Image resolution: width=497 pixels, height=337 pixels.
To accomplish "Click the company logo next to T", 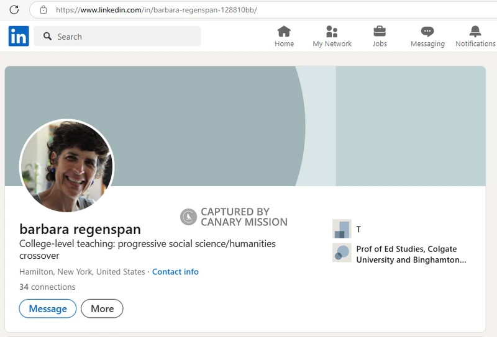I will click(342, 228).
